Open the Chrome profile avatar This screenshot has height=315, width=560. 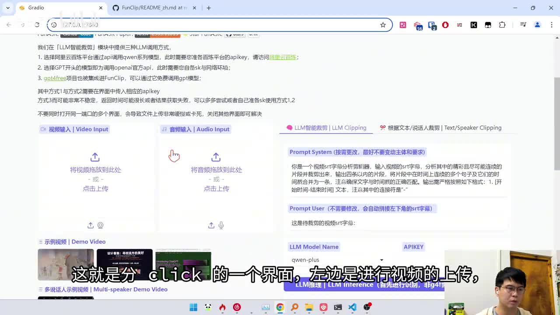(537, 25)
